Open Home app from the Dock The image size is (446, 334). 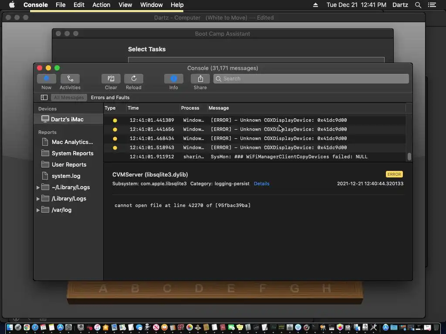tap(105, 327)
